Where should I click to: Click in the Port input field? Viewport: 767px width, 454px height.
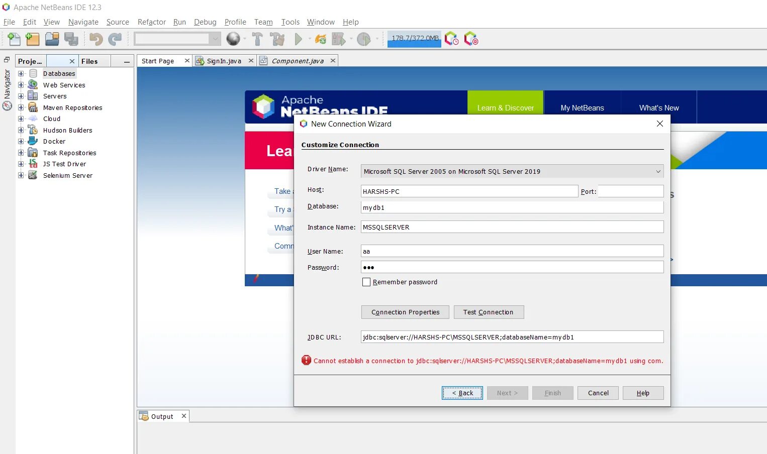[631, 191]
